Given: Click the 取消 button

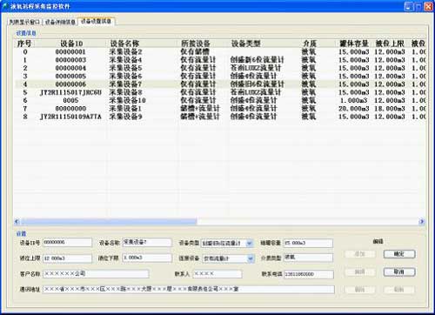Looking at the screenshot, I should pos(399,271).
